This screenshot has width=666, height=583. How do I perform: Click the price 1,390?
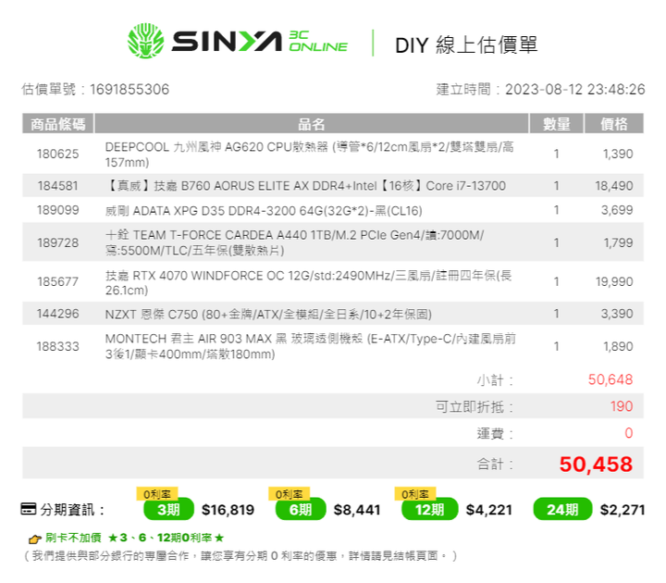(x=618, y=154)
